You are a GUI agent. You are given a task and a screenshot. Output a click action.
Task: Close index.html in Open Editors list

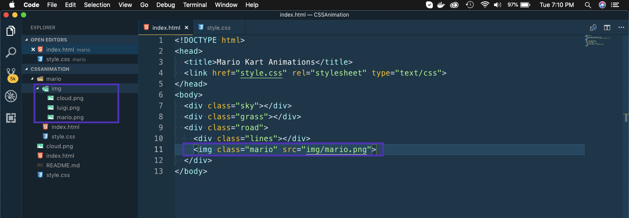(x=33, y=49)
